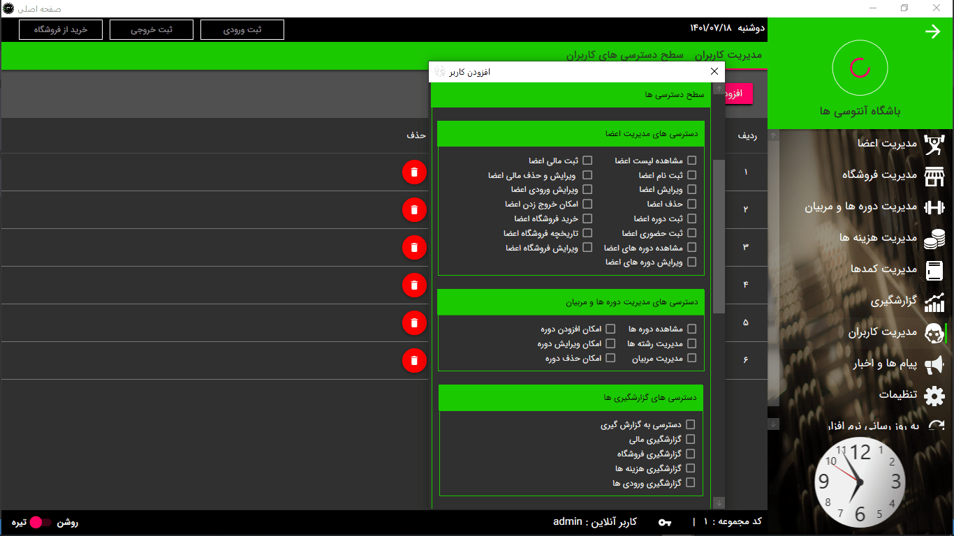Toggle the light/dark theme switch

click(41, 522)
